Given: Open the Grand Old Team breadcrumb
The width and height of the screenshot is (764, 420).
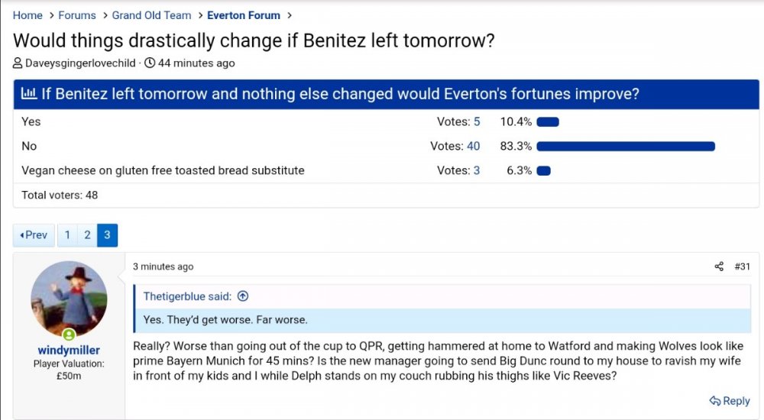Looking at the screenshot, I should [x=151, y=15].
